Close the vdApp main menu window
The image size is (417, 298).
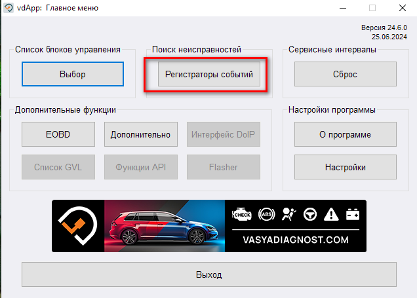pyautogui.click(x=403, y=8)
